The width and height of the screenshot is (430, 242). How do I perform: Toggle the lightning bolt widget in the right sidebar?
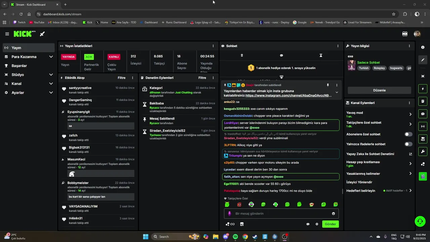pos(423,89)
